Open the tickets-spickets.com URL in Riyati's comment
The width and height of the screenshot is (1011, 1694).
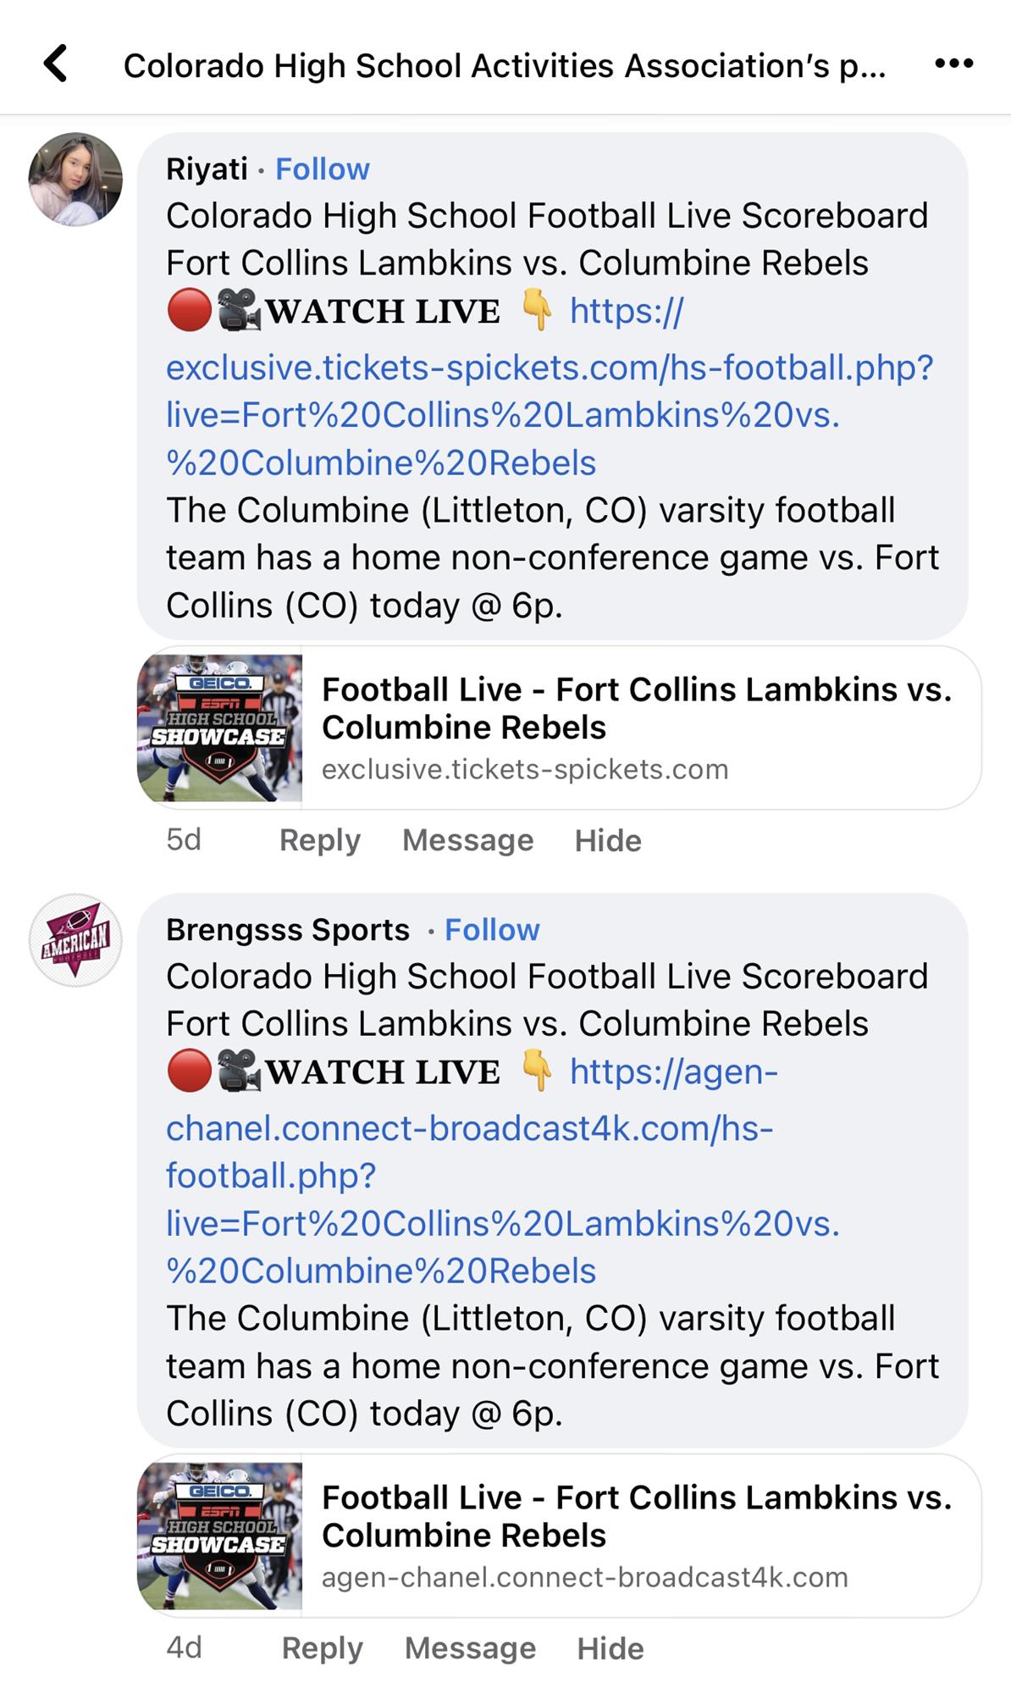coord(549,368)
